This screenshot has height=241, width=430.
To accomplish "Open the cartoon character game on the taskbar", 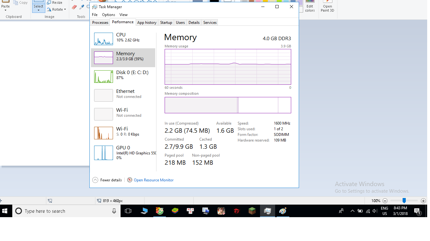I will point(221,211).
